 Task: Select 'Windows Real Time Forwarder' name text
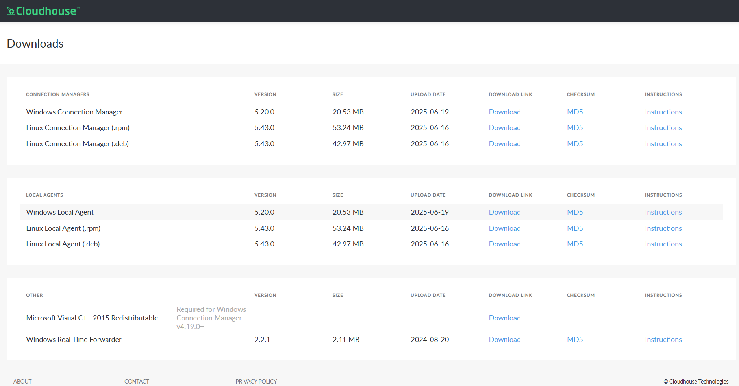[74, 340]
